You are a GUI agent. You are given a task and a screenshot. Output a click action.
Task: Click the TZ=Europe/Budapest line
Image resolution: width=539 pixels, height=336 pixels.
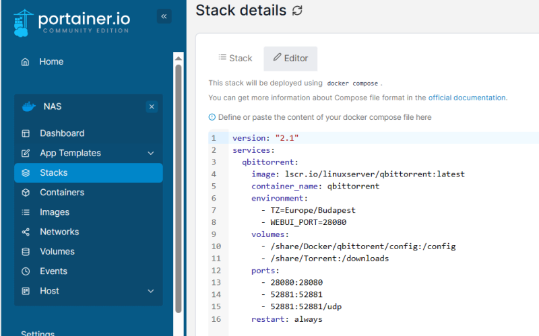[x=309, y=210]
